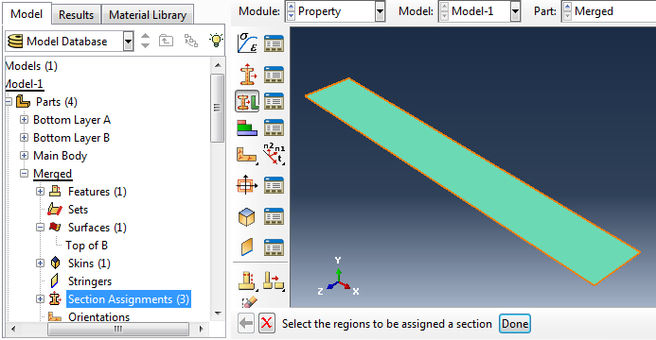Toggle the lightbulb filter icon in model tree
This screenshot has width=656, height=340.
[x=216, y=41]
